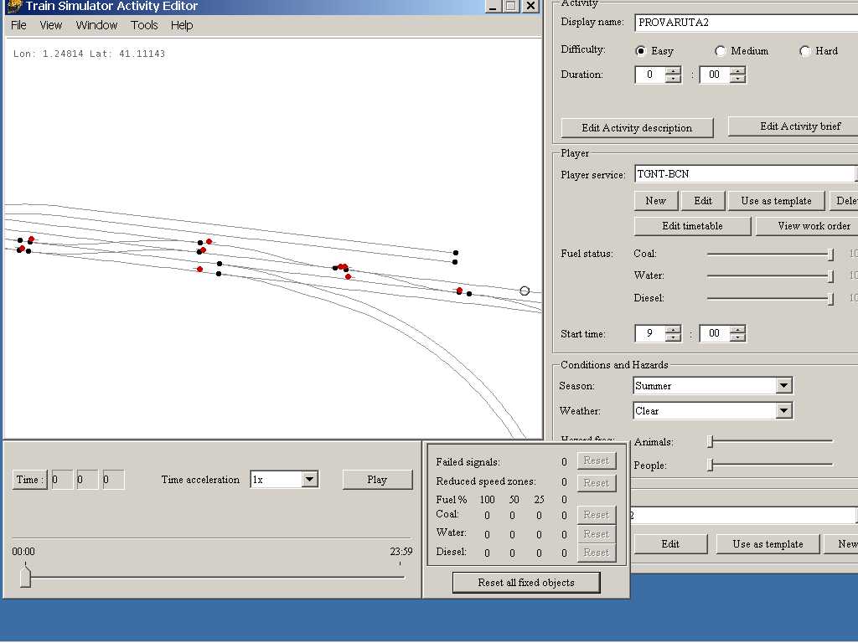Click the open circle marker on track
The height and width of the screenshot is (643, 858).
pos(525,291)
